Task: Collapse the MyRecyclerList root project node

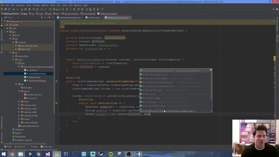Action: coord(5,21)
